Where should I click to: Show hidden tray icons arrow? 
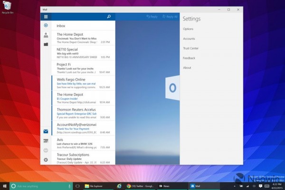pos(235,186)
